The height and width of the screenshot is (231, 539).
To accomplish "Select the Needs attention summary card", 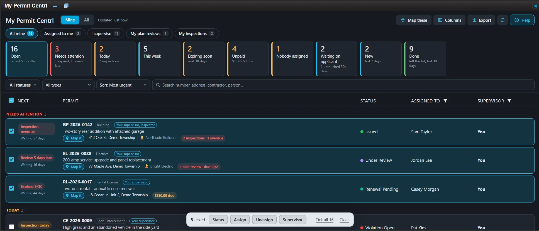I will [71, 59].
